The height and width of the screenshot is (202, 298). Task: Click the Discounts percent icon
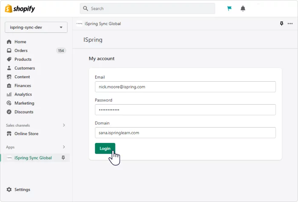point(9,112)
